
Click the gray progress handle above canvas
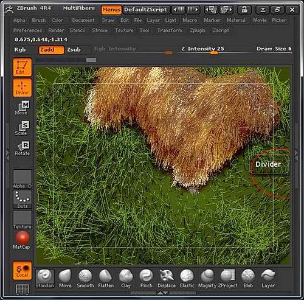coord(91,60)
